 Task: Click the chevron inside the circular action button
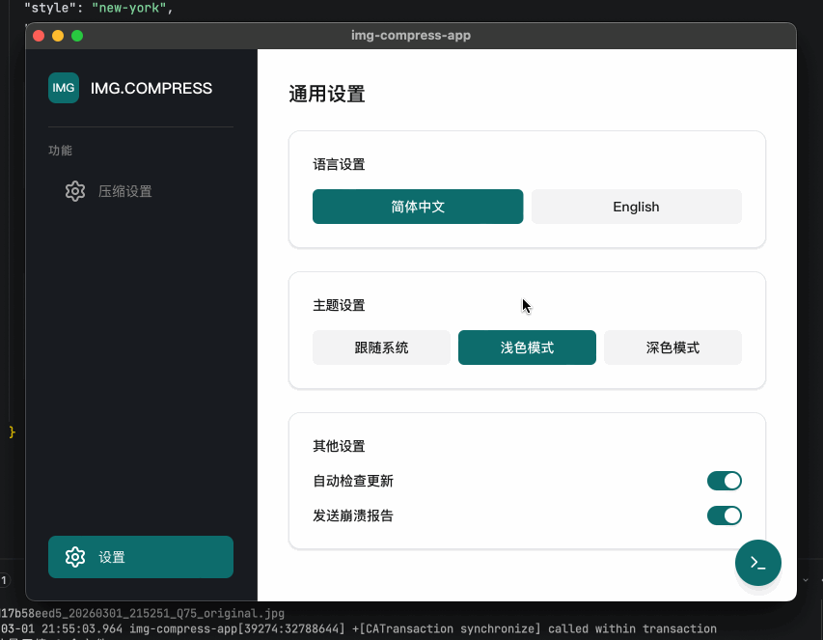pos(758,563)
